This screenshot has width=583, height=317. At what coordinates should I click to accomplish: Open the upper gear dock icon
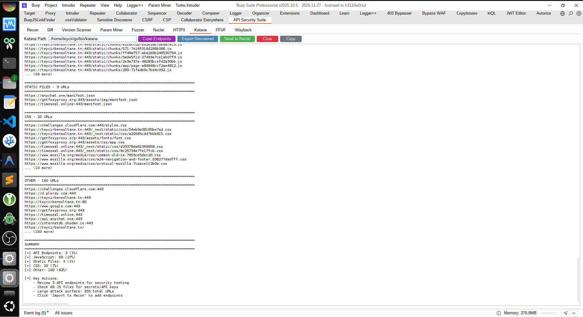coord(9,259)
